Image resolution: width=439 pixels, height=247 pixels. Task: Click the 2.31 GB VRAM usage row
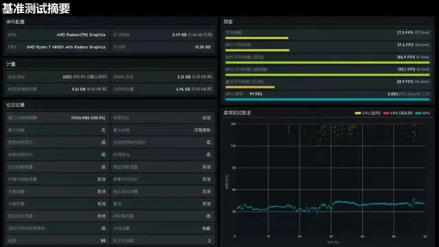coord(163,77)
